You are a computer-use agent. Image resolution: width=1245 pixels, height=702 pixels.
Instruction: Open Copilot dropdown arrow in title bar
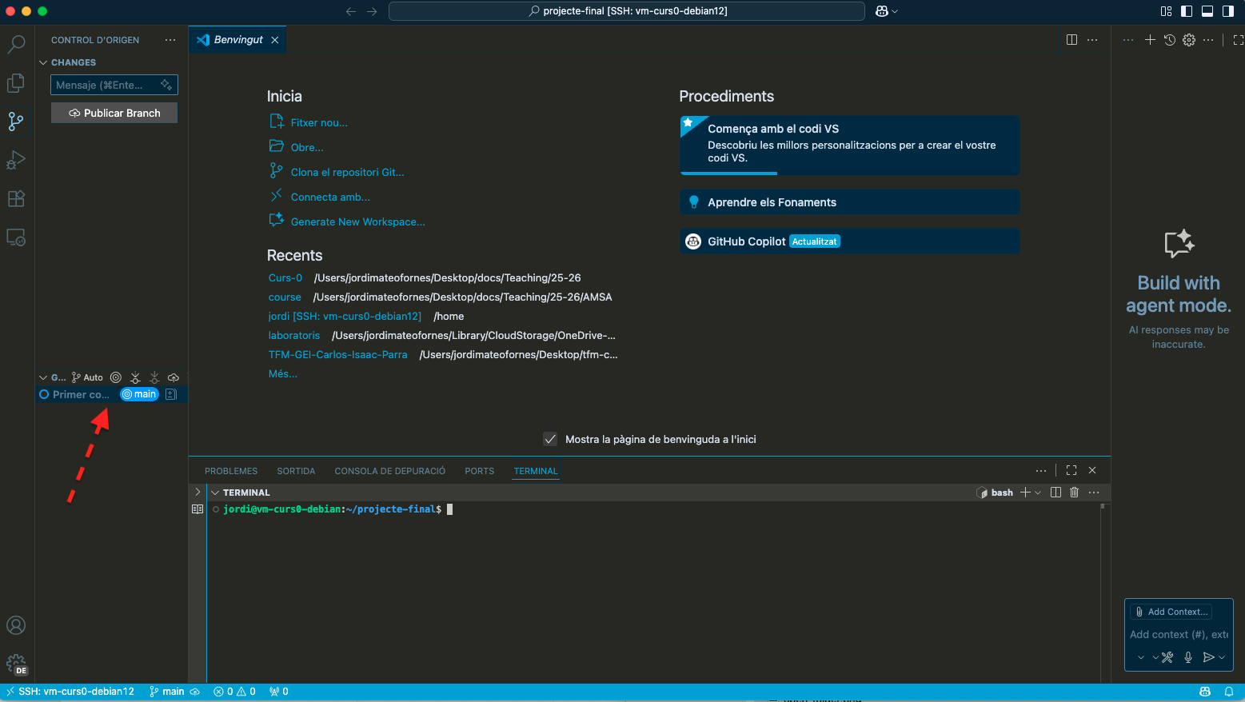pos(895,11)
